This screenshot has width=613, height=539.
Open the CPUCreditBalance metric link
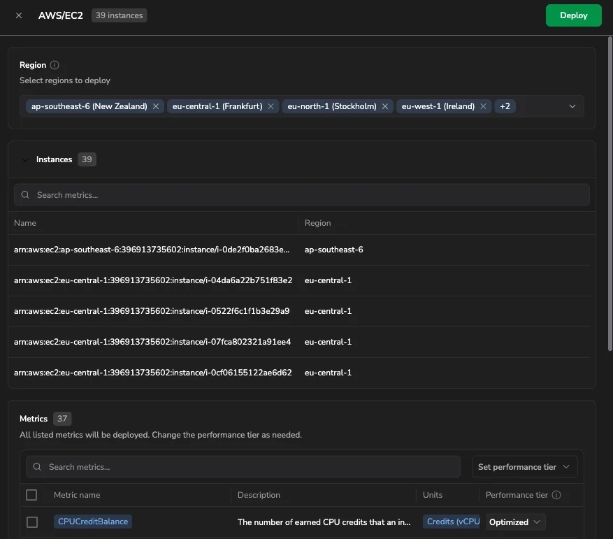93,522
